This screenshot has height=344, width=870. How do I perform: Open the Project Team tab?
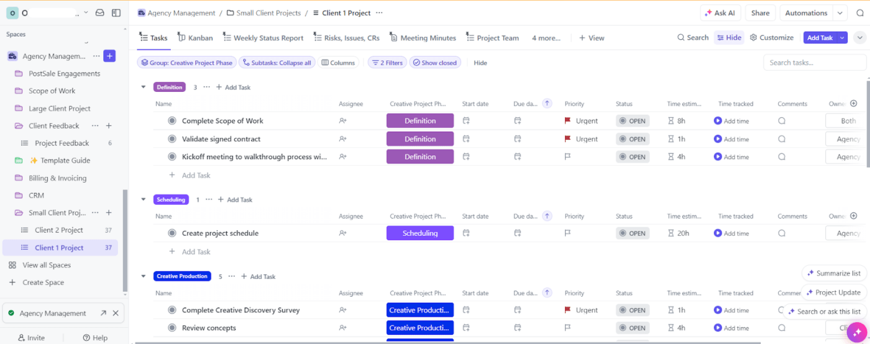[492, 38]
